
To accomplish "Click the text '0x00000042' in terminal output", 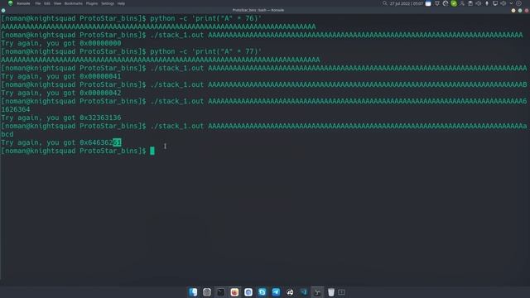I will 100,93.
